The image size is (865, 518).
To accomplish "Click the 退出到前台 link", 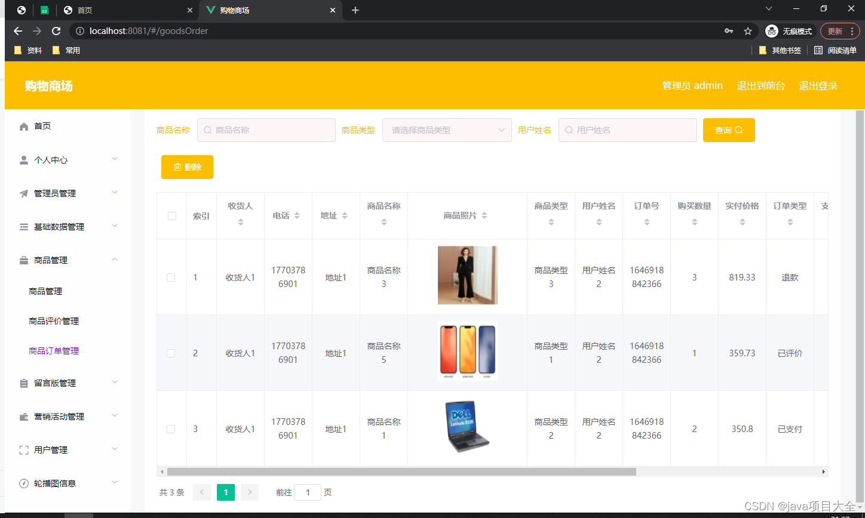I will click(761, 85).
